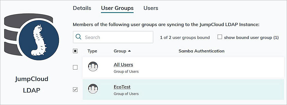Select the User Groups tab
The image size is (287, 105).
pos(117,8)
